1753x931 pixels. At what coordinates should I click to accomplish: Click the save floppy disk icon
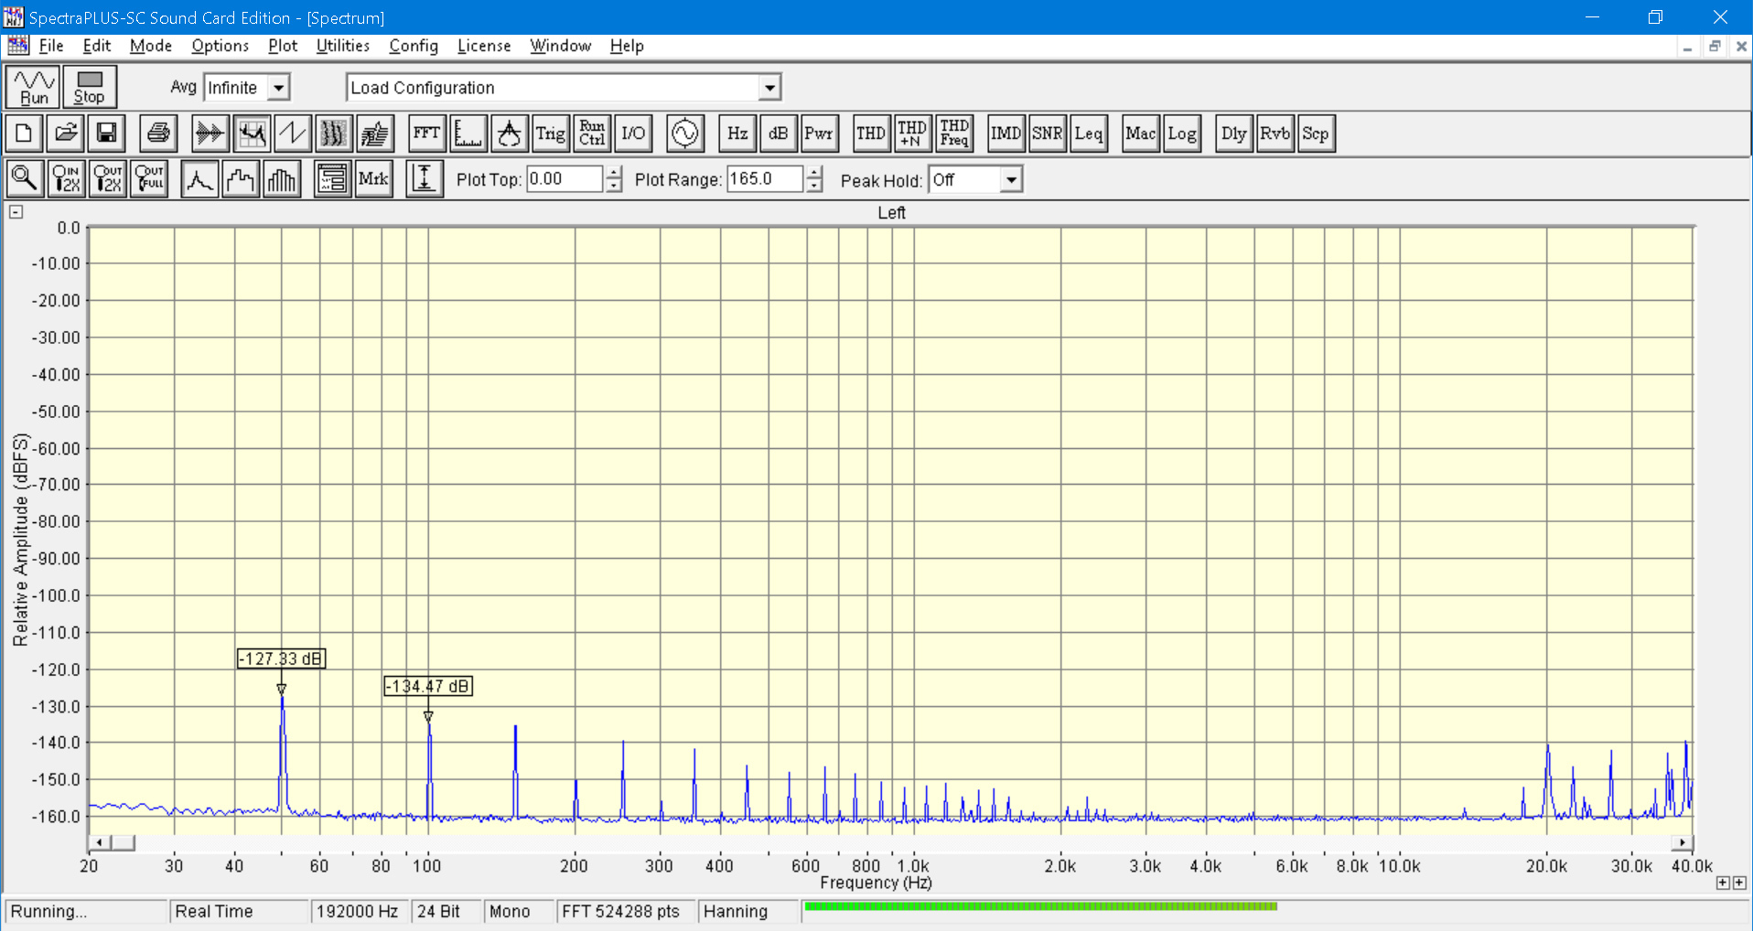(x=107, y=134)
